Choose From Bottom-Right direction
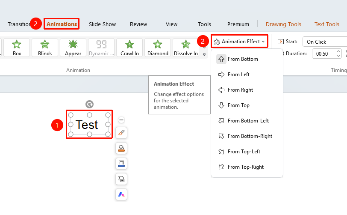Screen dimensions: 347x215 coord(247,136)
